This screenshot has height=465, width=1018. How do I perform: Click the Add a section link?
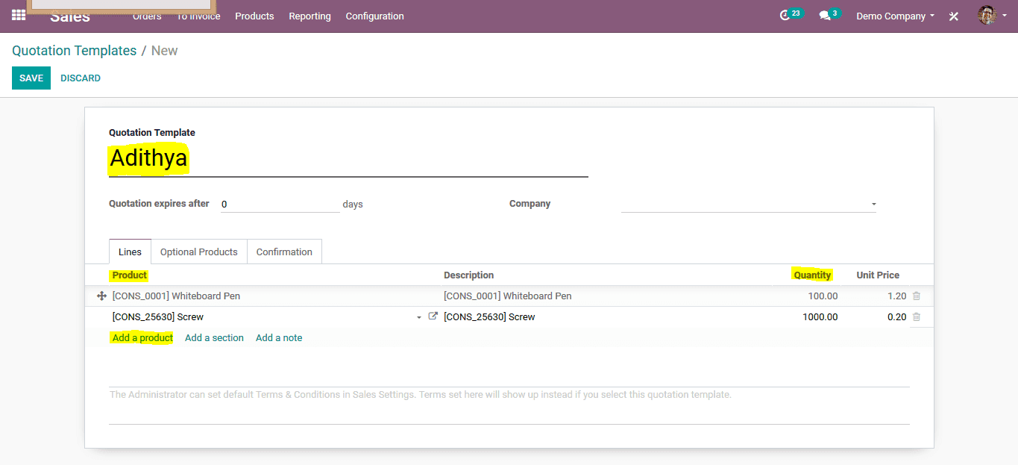click(x=214, y=338)
